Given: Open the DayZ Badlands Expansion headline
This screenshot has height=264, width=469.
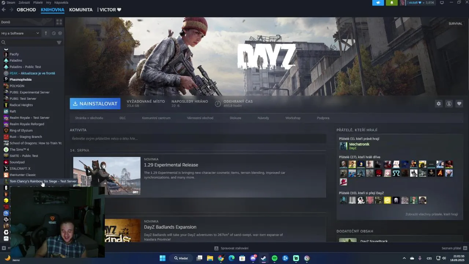Looking at the screenshot, I should click(x=170, y=227).
